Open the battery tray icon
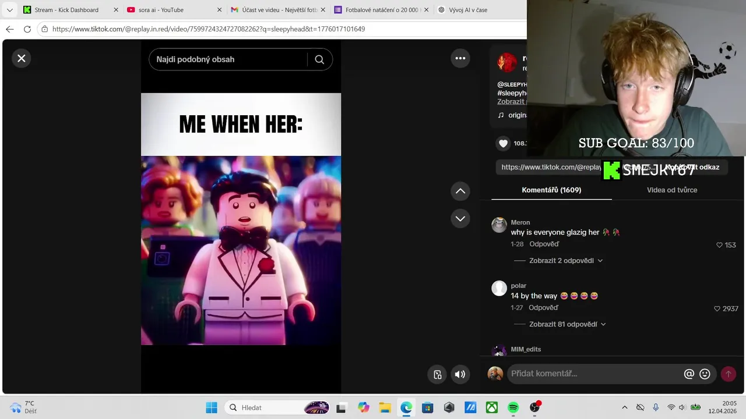746x419 pixels. [695, 407]
